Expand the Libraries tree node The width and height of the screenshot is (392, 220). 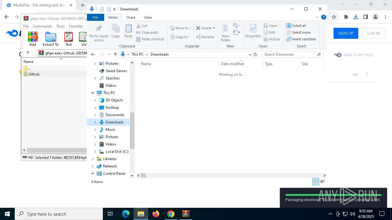click(x=92, y=159)
